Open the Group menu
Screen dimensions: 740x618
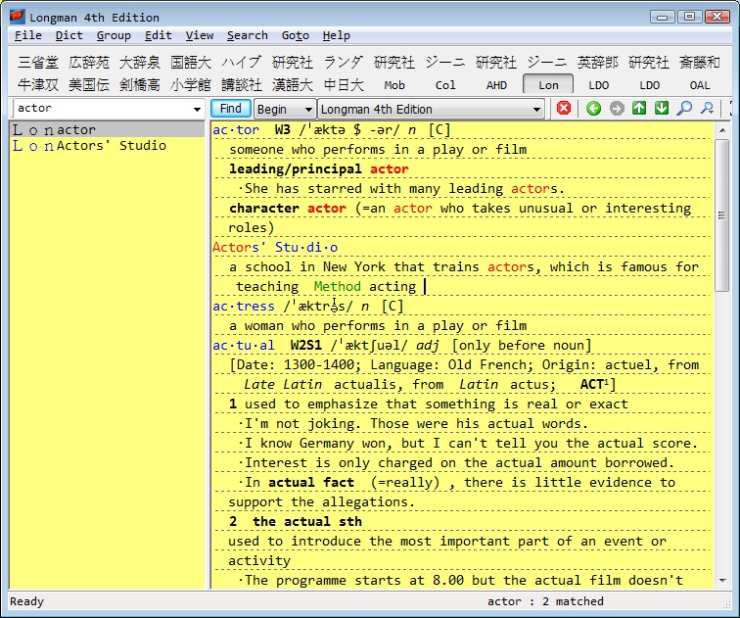coord(114,35)
